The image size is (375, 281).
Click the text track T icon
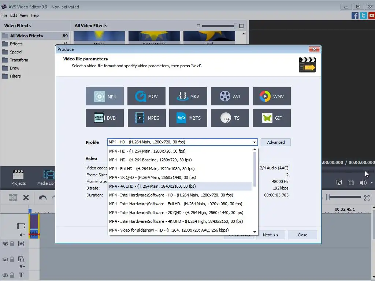pos(21,275)
